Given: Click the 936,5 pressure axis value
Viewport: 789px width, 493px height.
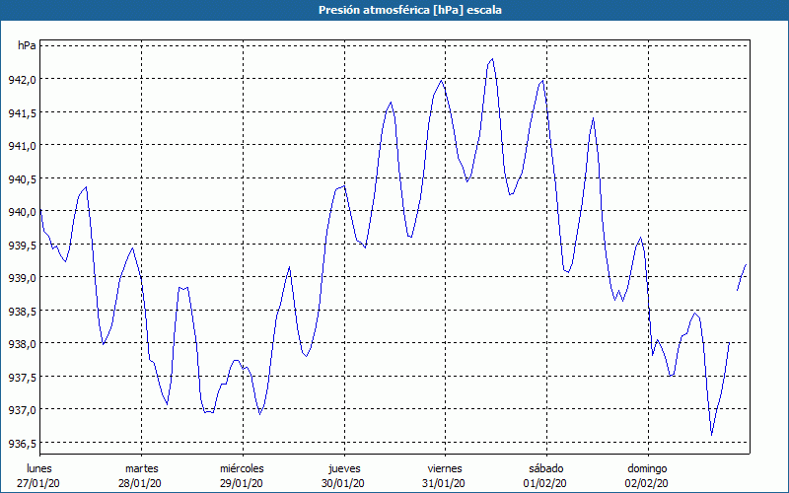Looking at the screenshot, I should [23, 443].
